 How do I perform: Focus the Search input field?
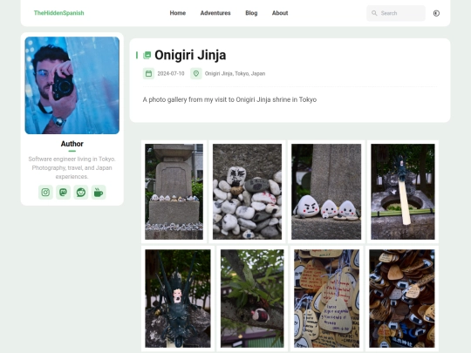(396, 13)
